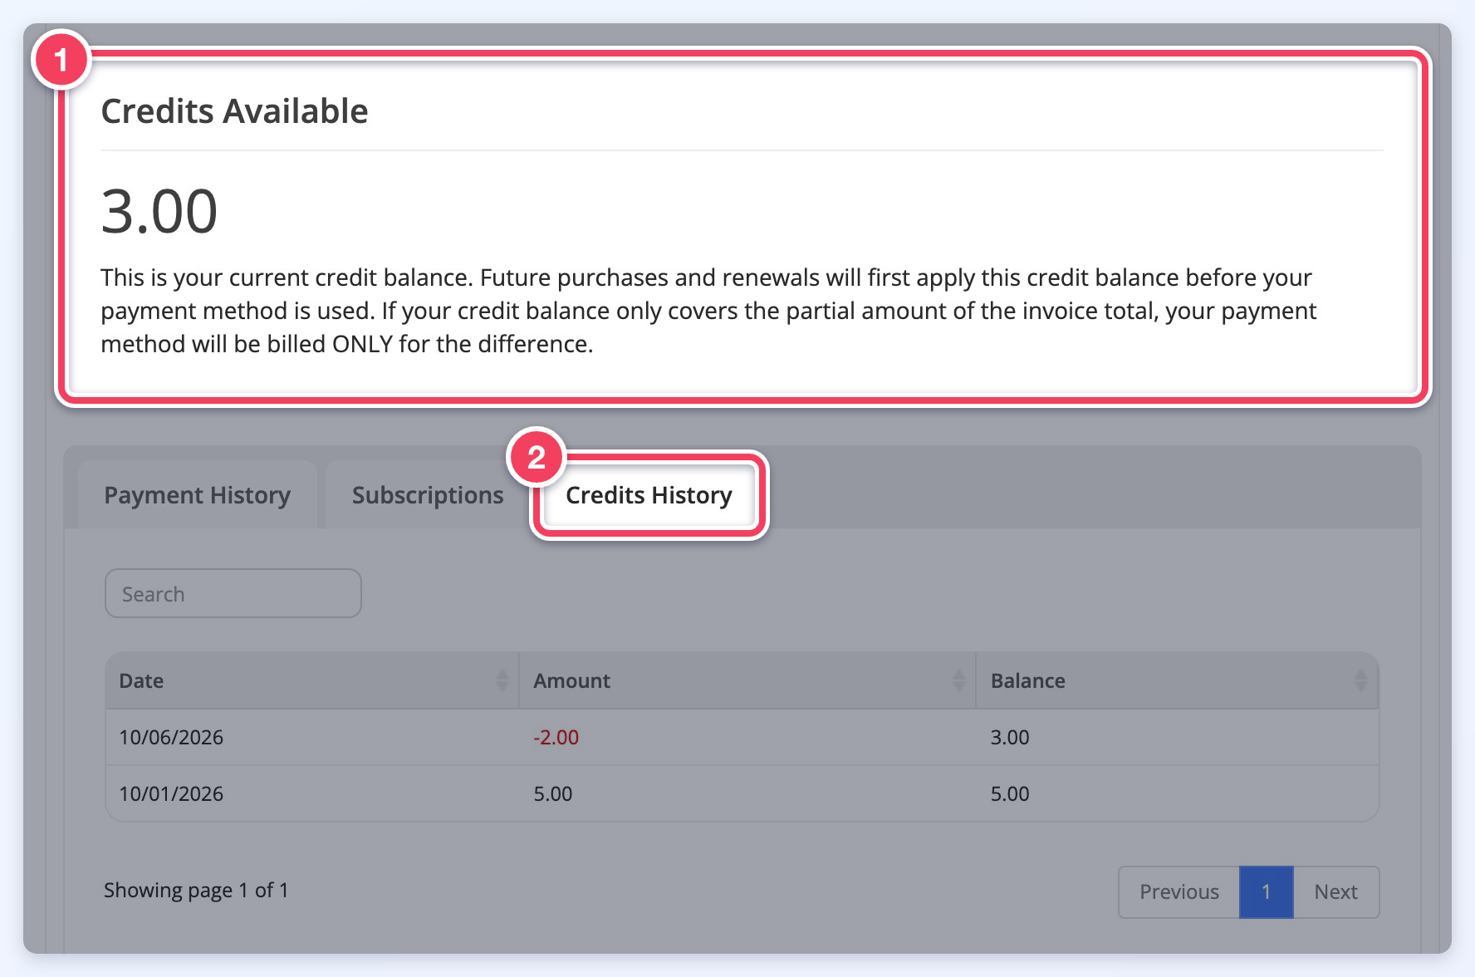Switch to the Subscriptions tab
Viewport: 1475px width, 977px height.
tap(428, 495)
